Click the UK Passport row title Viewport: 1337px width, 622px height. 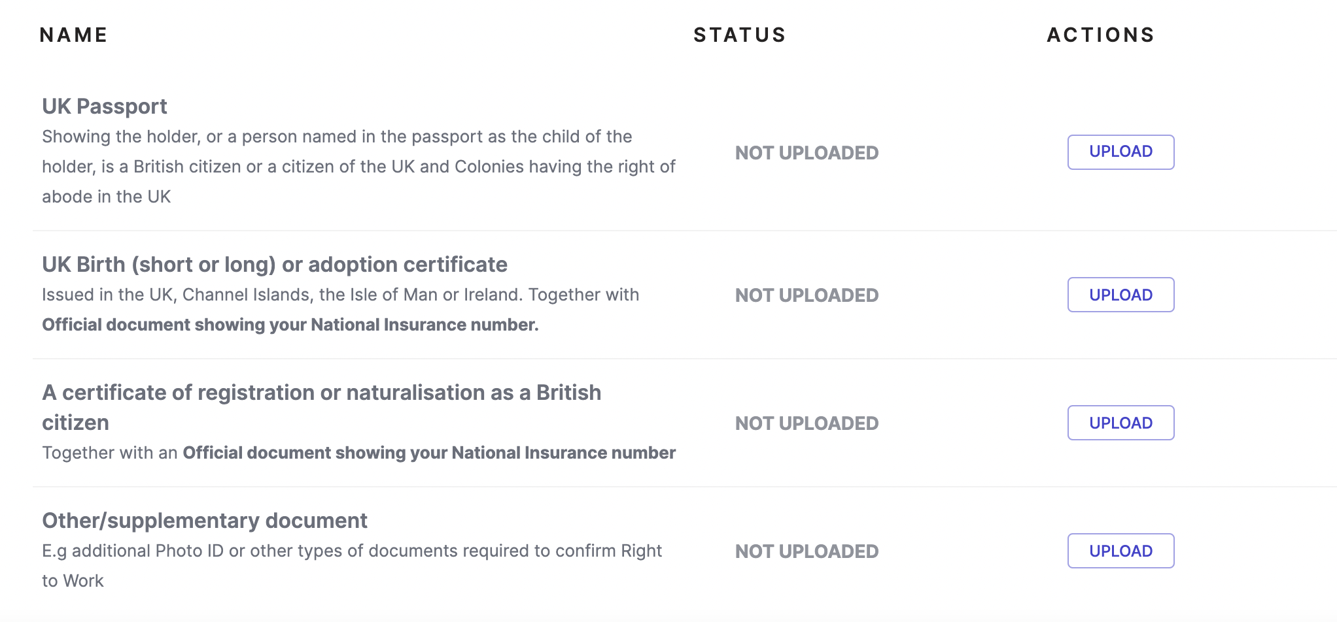click(x=105, y=106)
